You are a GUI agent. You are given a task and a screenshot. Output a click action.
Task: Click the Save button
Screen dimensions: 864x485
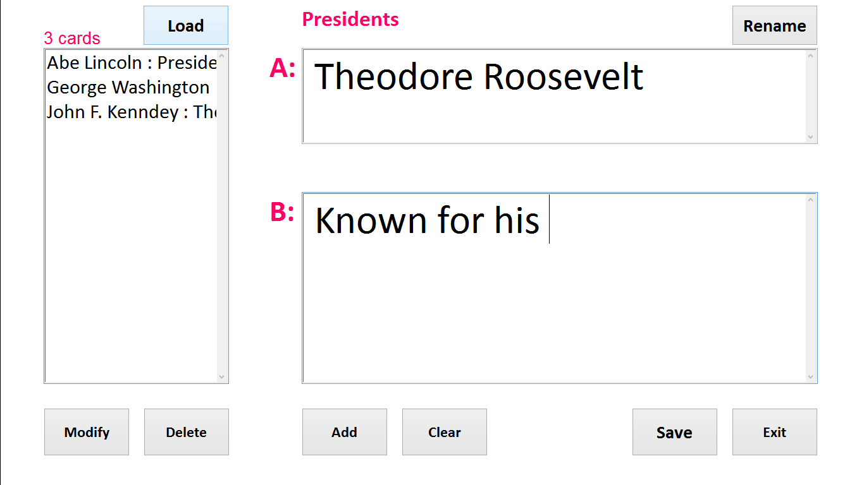click(x=674, y=432)
